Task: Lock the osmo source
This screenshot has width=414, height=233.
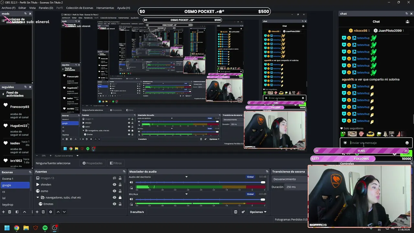Action: tap(120, 191)
